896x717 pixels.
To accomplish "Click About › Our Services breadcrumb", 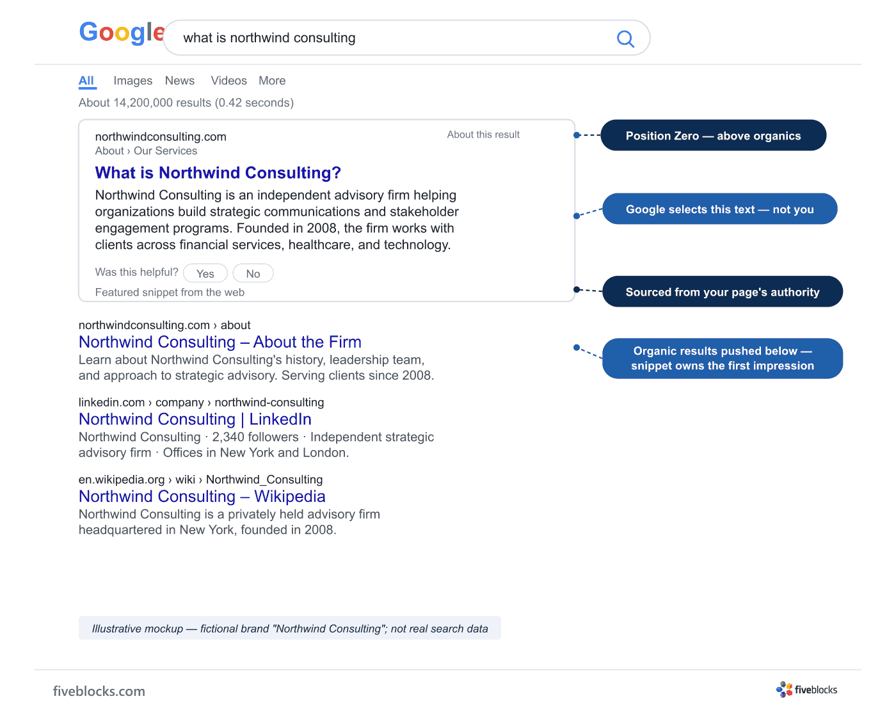I will (x=146, y=151).
